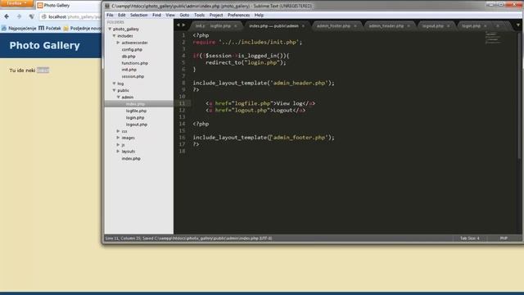
Task: Collapse the includes folder
Action: tap(114, 36)
